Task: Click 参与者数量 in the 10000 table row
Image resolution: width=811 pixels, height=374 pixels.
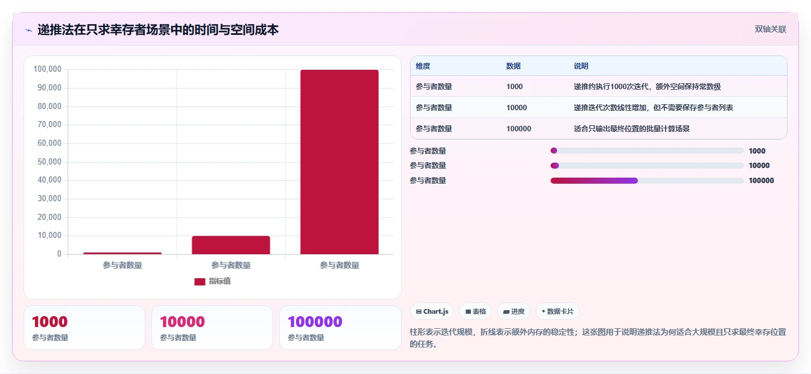Action: [434, 108]
